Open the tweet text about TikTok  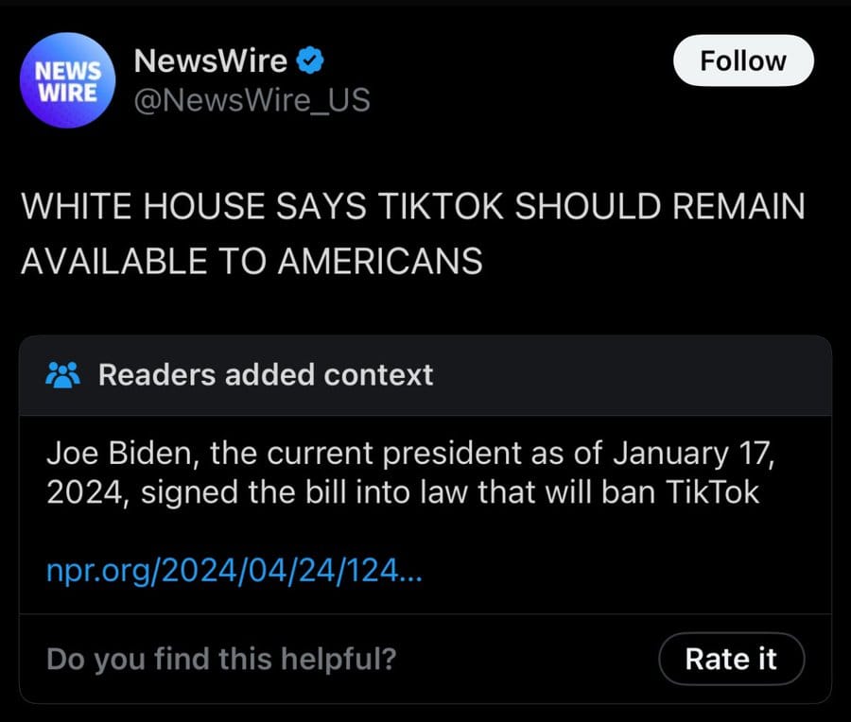(412, 233)
